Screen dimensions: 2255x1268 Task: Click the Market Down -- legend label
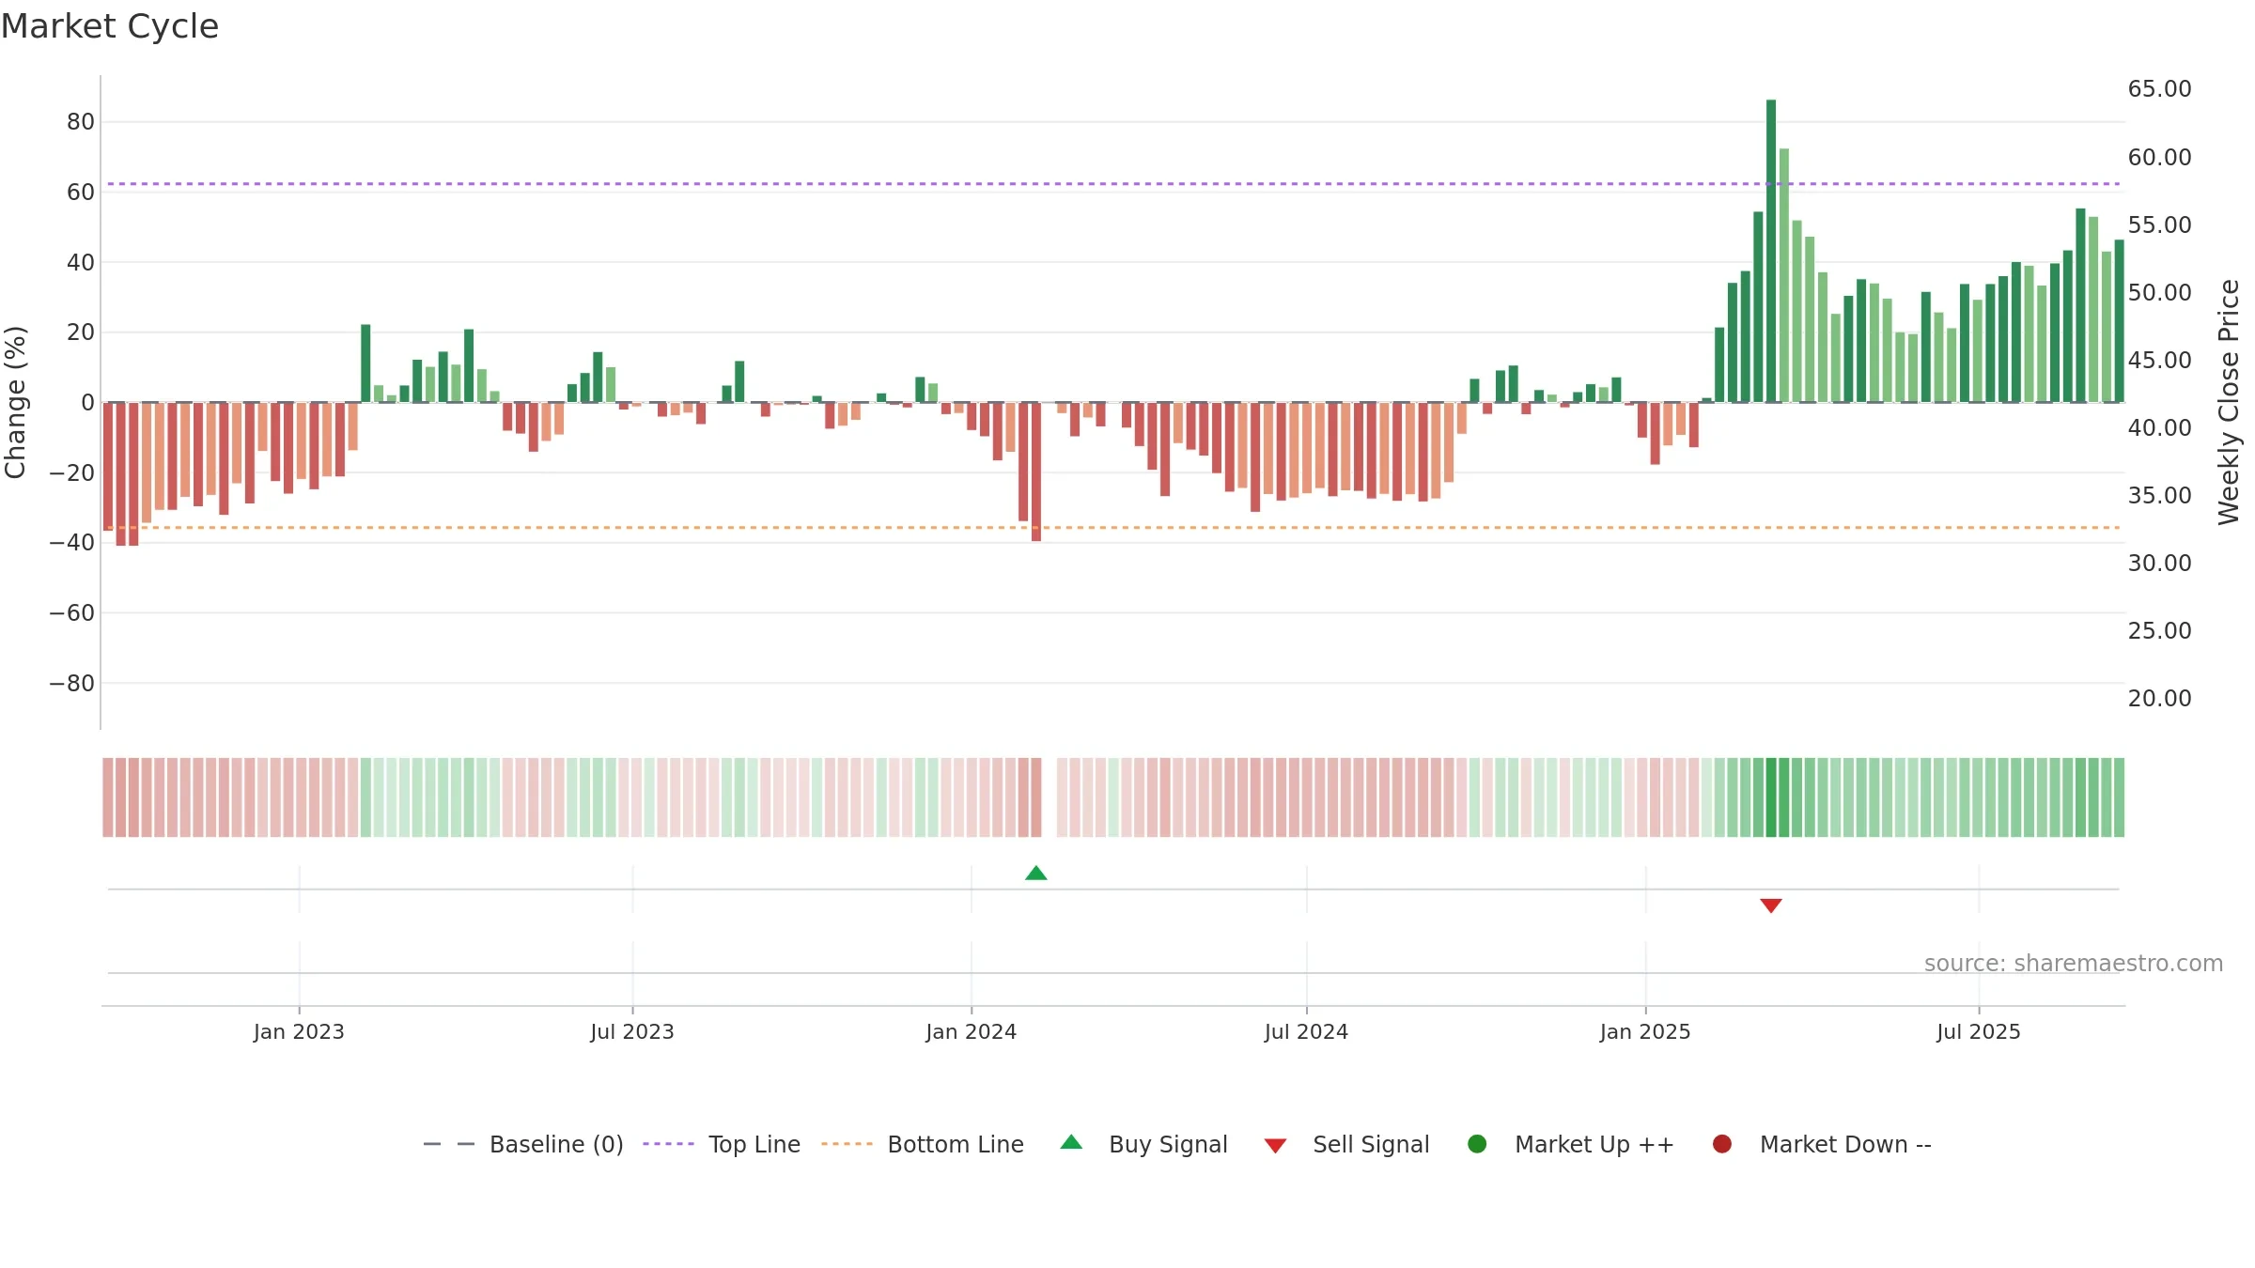(1845, 1144)
